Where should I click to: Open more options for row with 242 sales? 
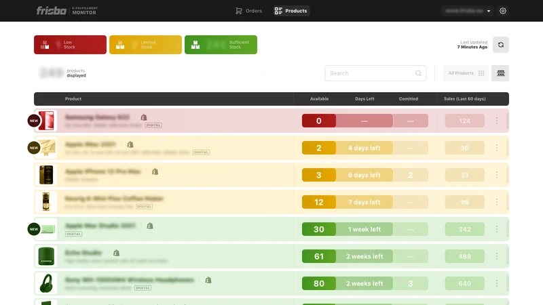pos(497,229)
